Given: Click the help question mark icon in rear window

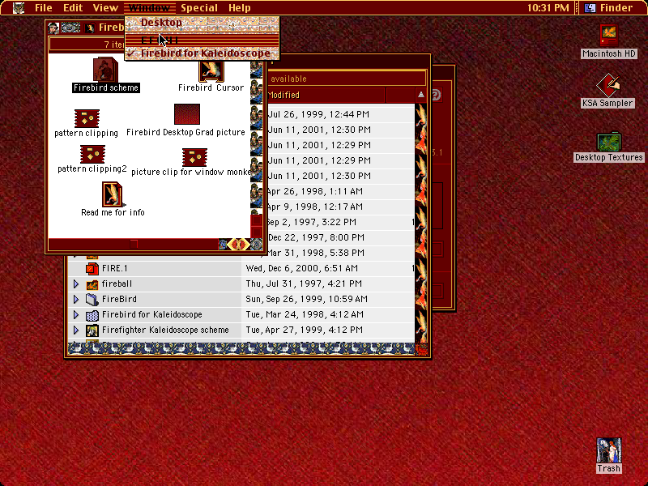Looking at the screenshot, I should 437,95.
